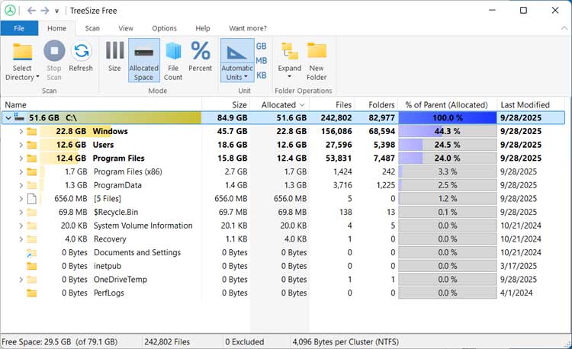
Task: Collapse the C:\ root node
Action: [8, 118]
